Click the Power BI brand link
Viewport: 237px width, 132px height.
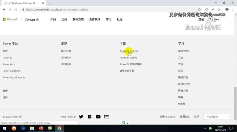(x=32, y=20)
